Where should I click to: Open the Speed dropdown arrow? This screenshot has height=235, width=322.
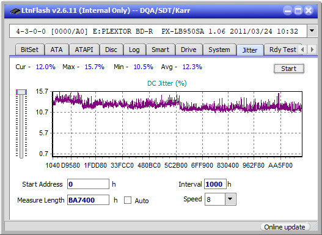click(230, 199)
